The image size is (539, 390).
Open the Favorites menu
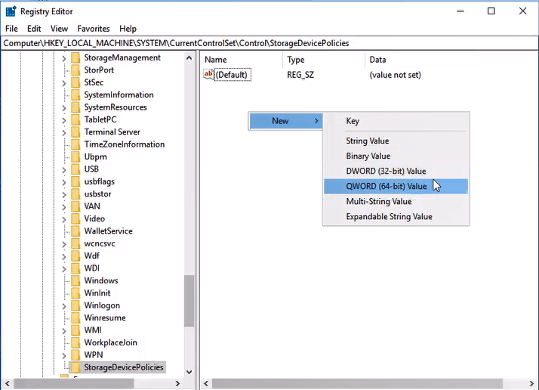click(93, 29)
